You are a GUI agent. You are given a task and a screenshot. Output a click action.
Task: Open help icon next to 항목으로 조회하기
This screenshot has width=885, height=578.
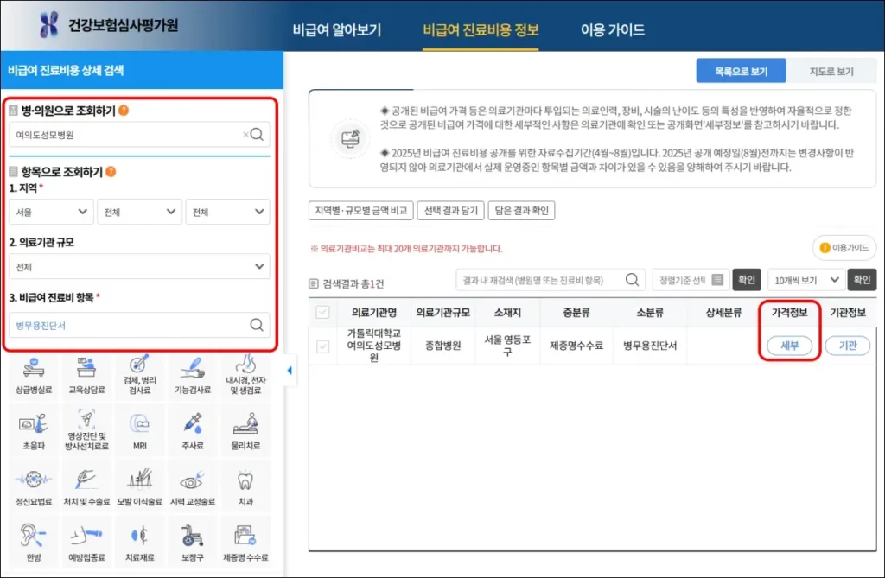tap(111, 172)
